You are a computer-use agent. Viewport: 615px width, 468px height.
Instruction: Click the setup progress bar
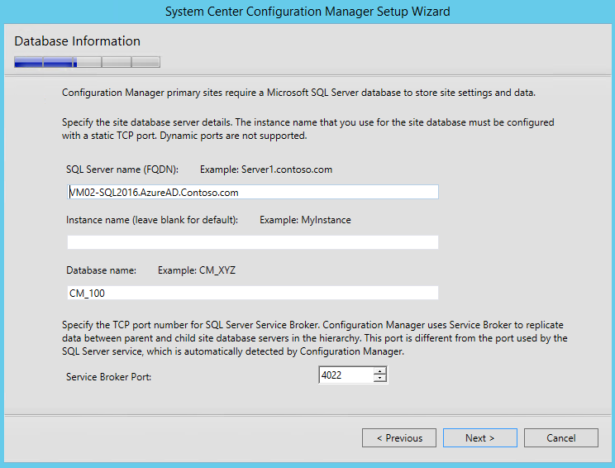pos(87,62)
